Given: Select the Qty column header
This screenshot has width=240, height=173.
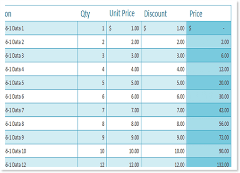Looking at the screenshot, I should [85, 14].
